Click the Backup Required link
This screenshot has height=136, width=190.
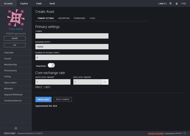tap(156, 133)
